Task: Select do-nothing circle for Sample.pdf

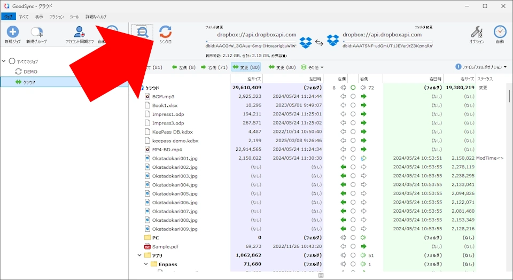Action: [x=353, y=247]
